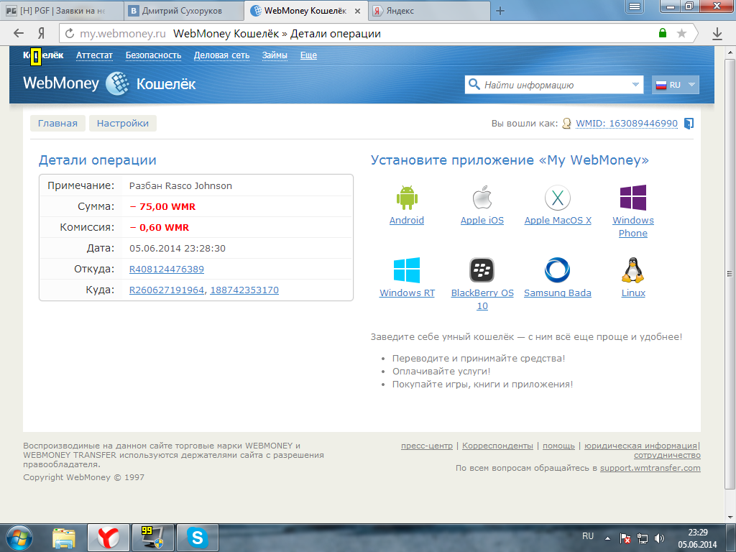Open recipient WMID 188742353170 link
This screenshot has width=736, height=552.
[244, 290]
